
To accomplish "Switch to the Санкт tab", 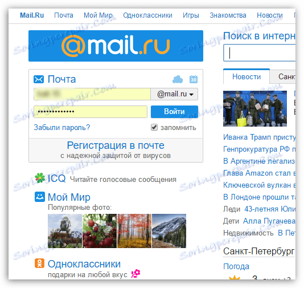I will tap(283, 77).
